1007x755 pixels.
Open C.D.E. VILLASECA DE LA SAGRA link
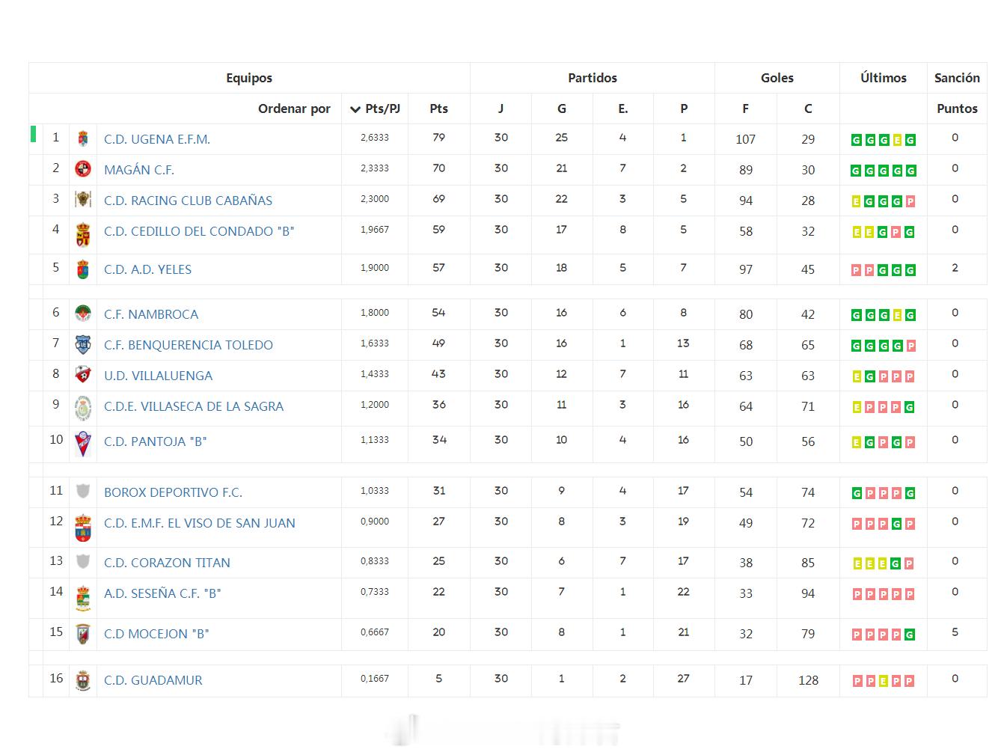194,406
